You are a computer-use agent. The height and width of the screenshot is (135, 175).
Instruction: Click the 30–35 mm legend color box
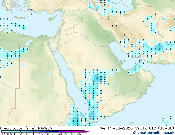pos(62,131)
